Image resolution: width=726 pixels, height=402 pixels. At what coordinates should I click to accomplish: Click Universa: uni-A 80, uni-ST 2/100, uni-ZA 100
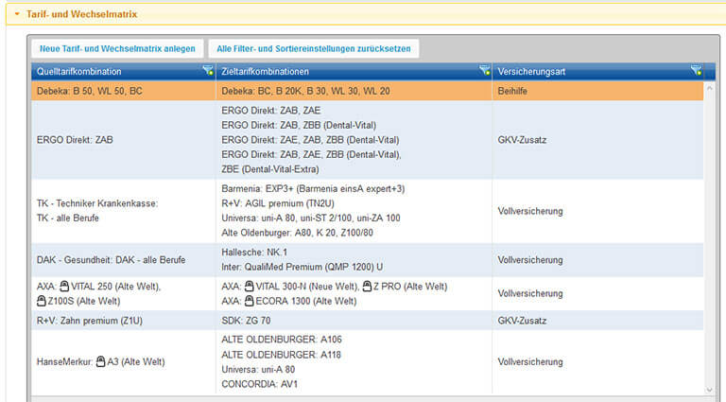click(x=311, y=218)
